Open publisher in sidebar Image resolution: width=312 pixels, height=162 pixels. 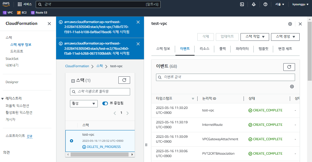point(10,119)
